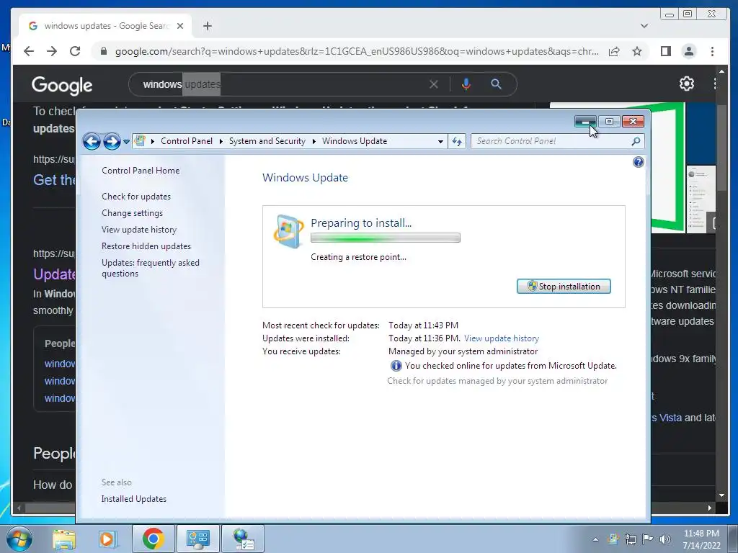Click the taskbar clock
Viewport: 738px width, 553px height.
point(701,539)
